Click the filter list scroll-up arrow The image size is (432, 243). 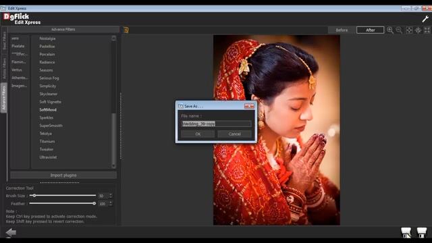(x=113, y=38)
